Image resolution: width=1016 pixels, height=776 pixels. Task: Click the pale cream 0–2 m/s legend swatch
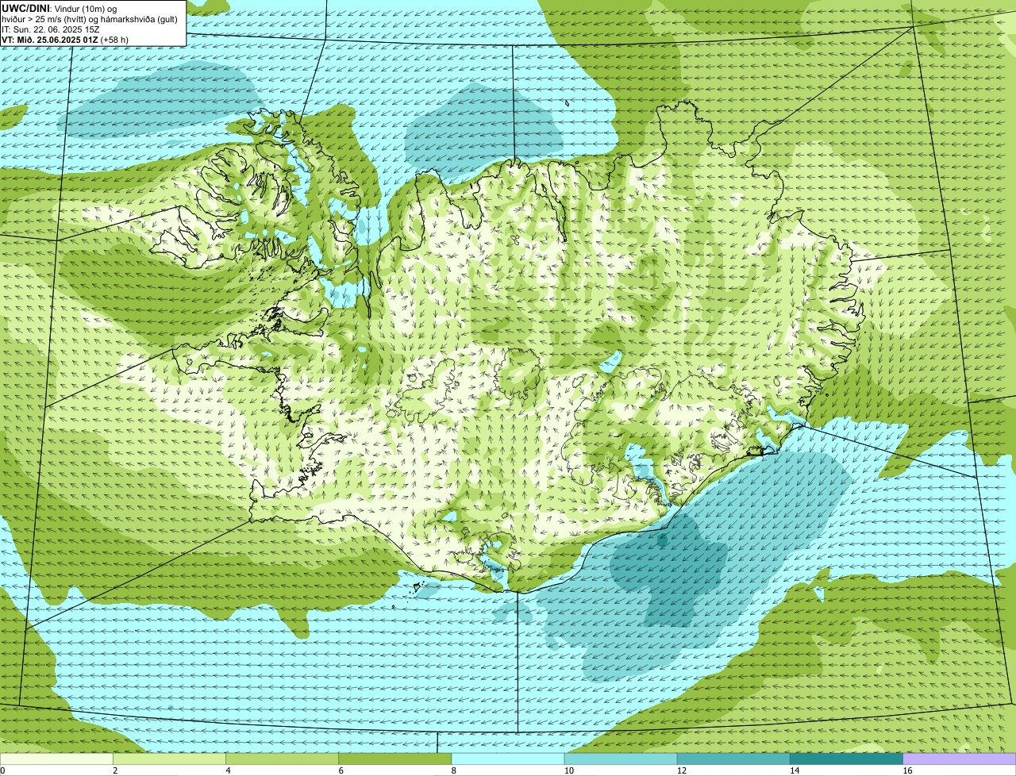[56, 759]
